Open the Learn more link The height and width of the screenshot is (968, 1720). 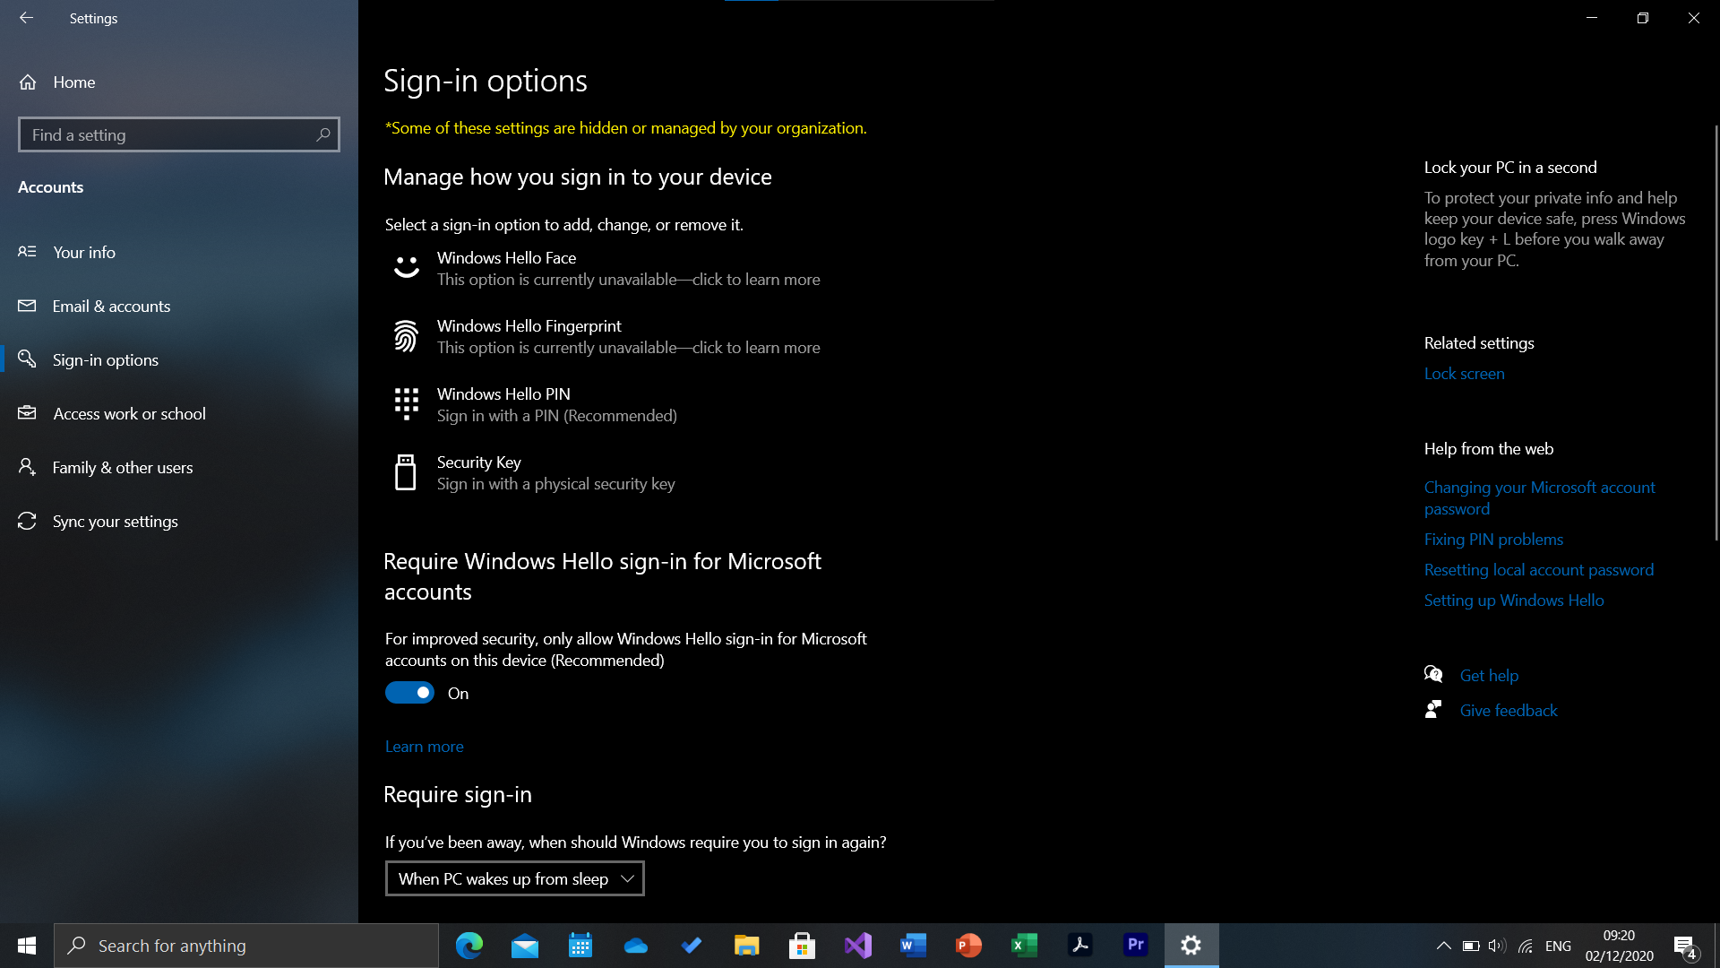[424, 746]
